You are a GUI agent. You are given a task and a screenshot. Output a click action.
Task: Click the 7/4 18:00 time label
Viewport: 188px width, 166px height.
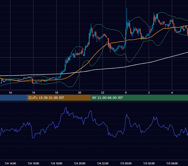(56, 163)
